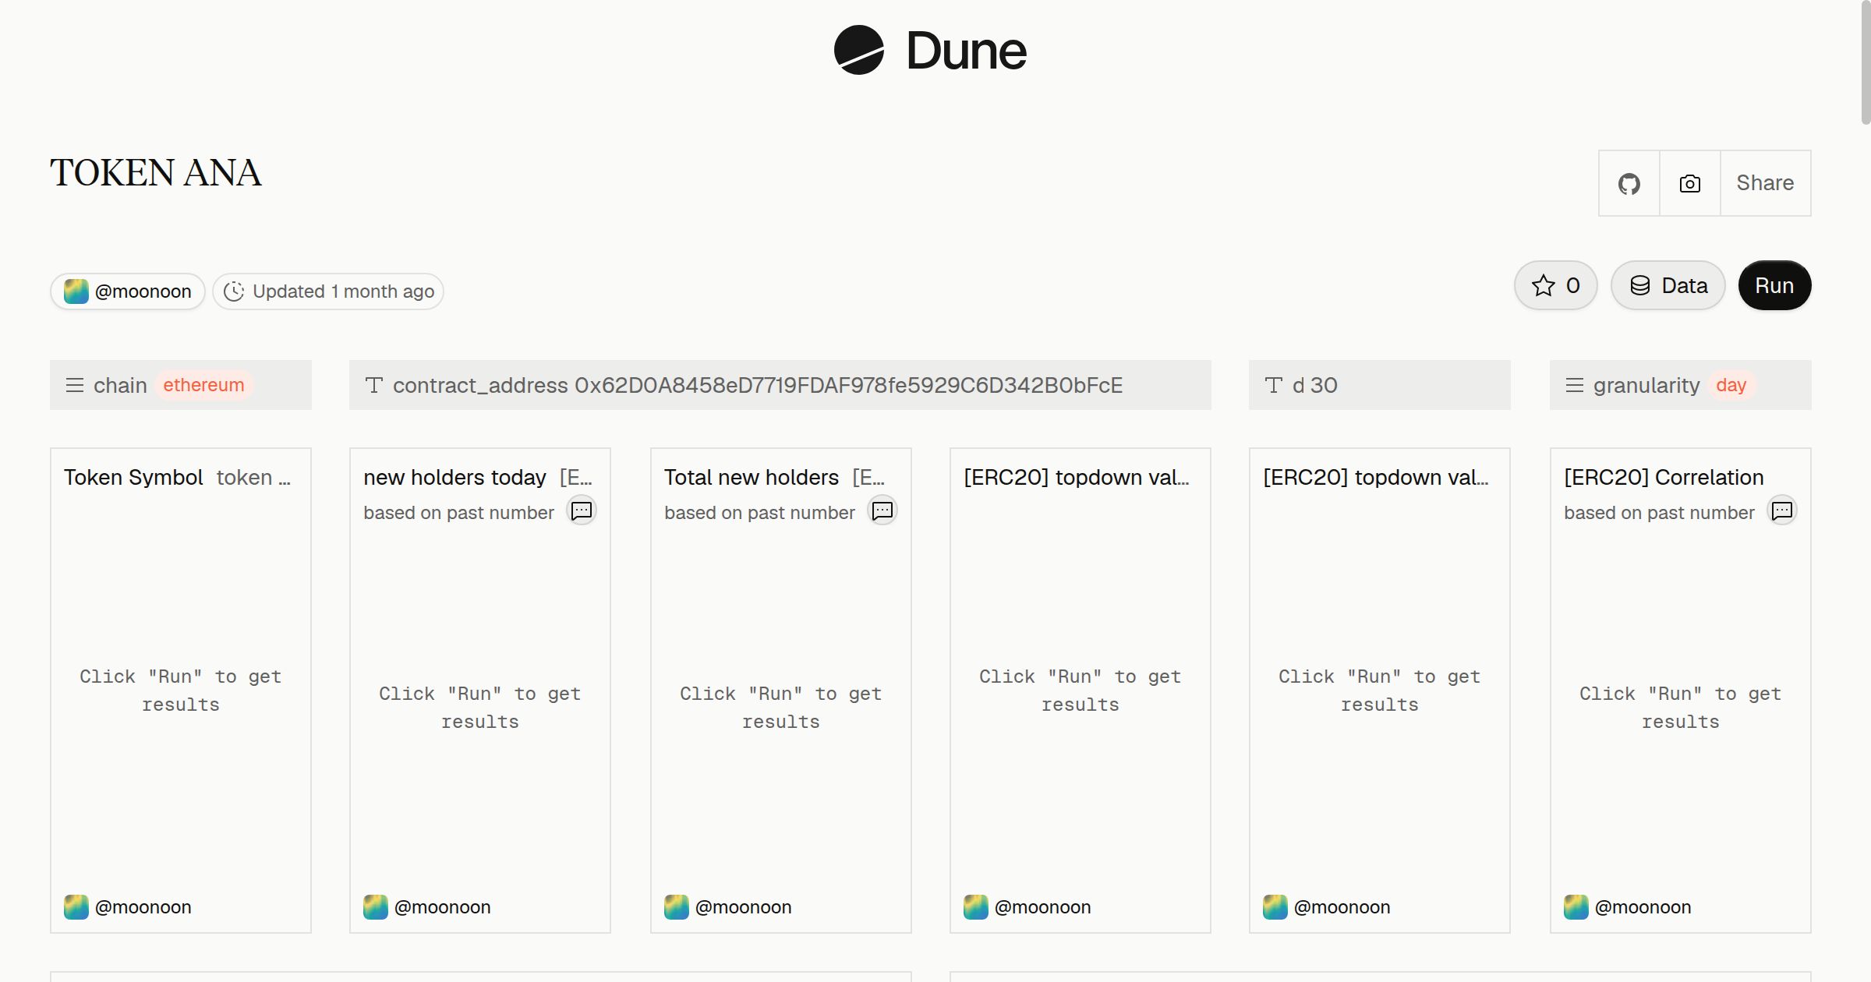Open comment icon on ERC20 Correlation card
The image size is (1871, 982).
pyautogui.click(x=1782, y=510)
